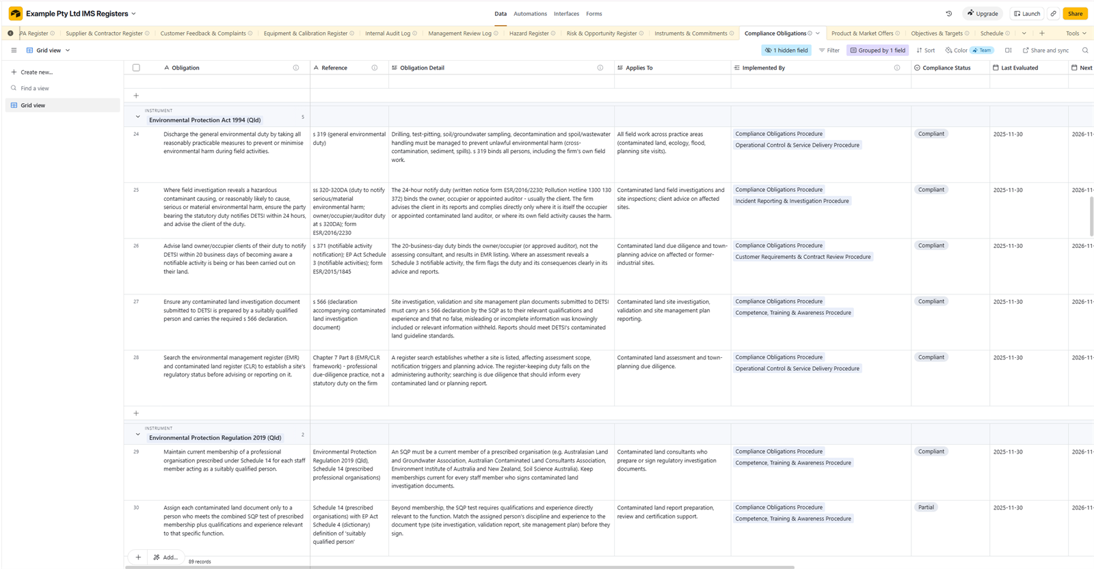Open Grouped by 1 field options
Viewport: 1094px width, 569px height.
[877, 51]
